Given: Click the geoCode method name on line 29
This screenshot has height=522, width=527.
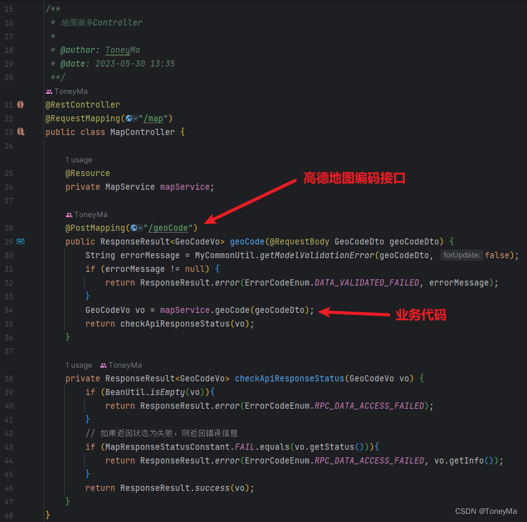Looking at the screenshot, I should (x=247, y=241).
